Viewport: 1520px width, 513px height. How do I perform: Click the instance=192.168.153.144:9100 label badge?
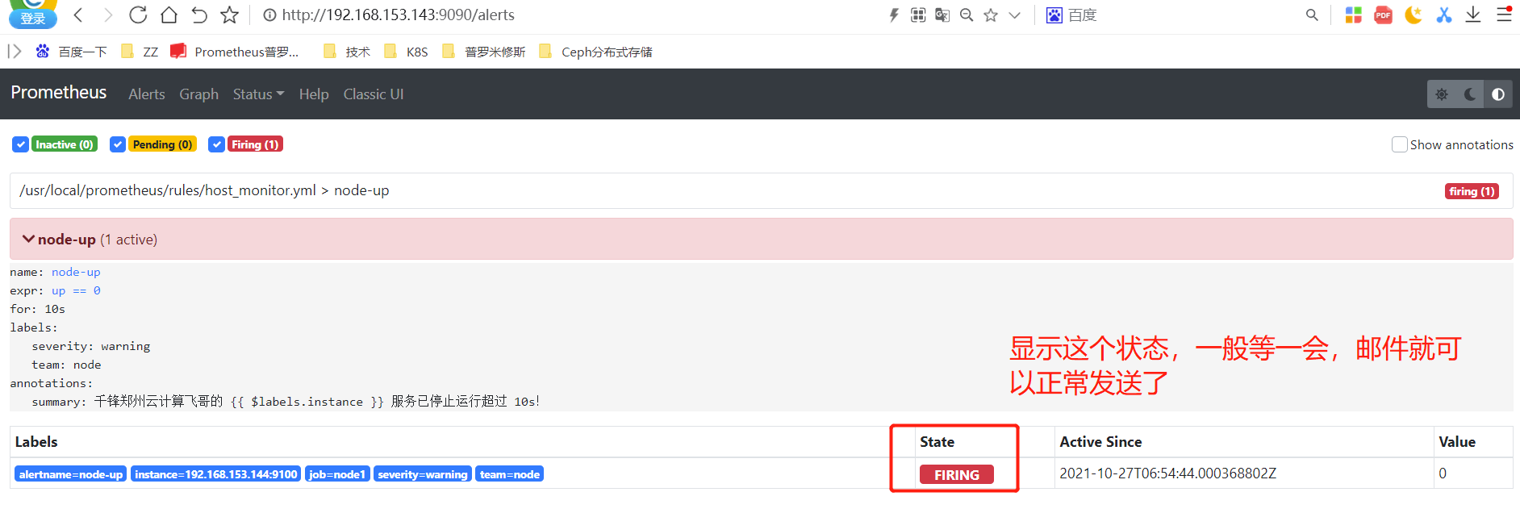click(x=216, y=474)
